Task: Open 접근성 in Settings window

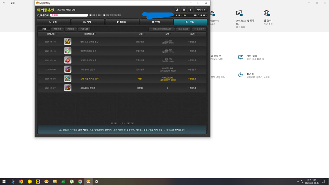Action: 254,75
